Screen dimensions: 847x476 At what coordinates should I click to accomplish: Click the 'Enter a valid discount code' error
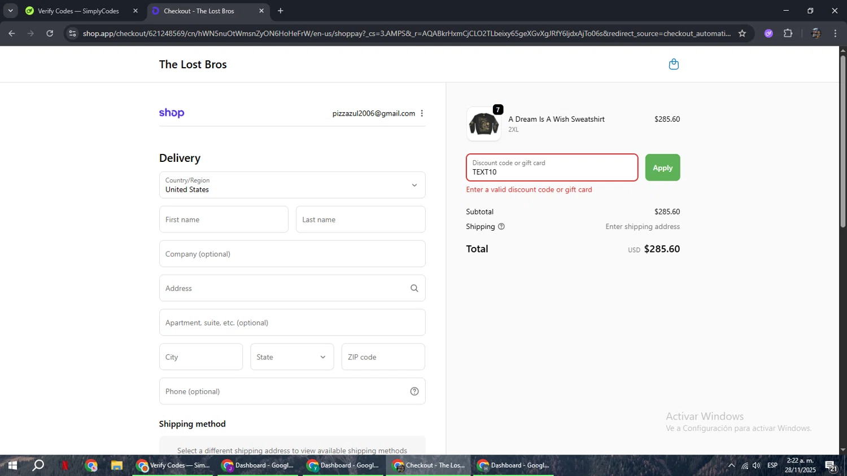click(x=529, y=189)
